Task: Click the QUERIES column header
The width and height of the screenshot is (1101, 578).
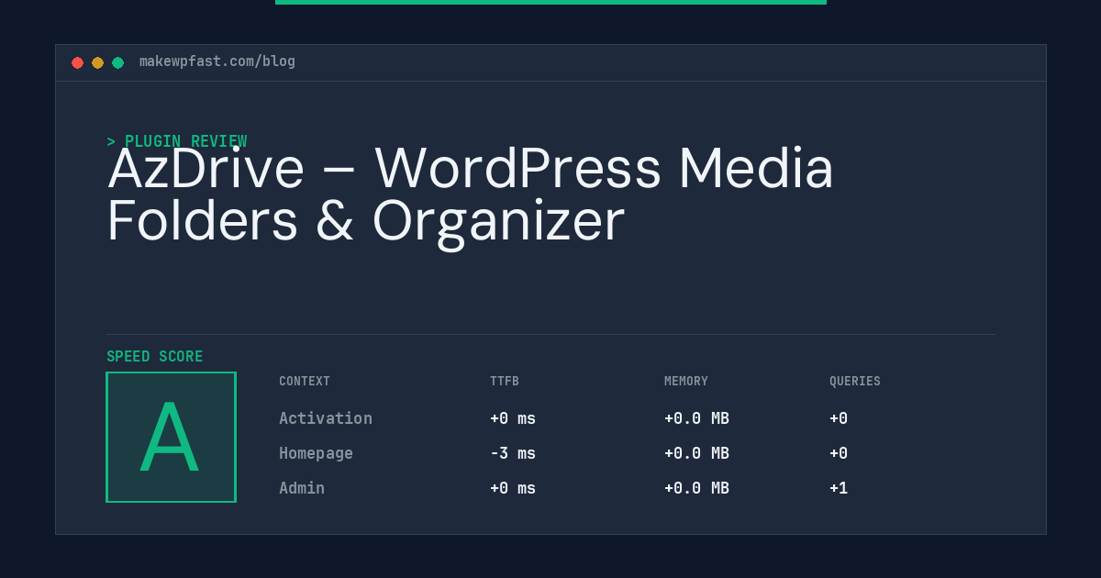Action: [x=855, y=382]
